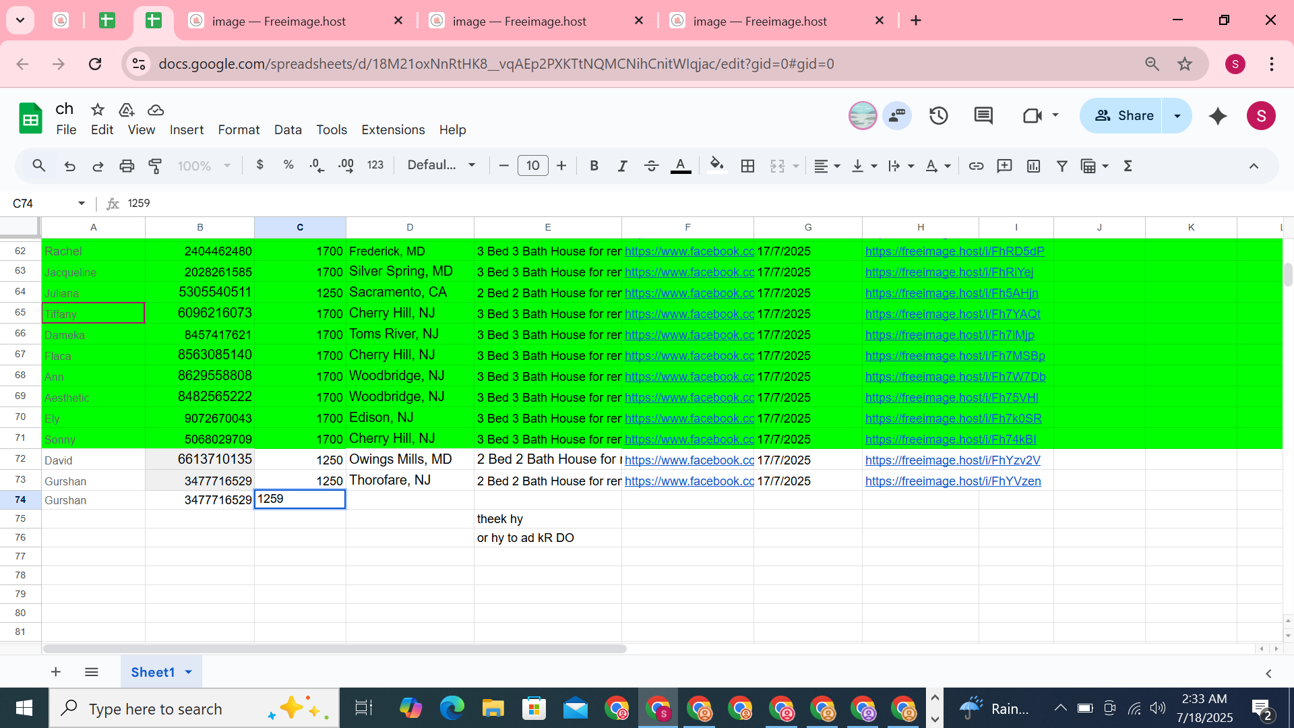Toggle italic formatting
Viewport: 1294px width, 728px height.
622,166
